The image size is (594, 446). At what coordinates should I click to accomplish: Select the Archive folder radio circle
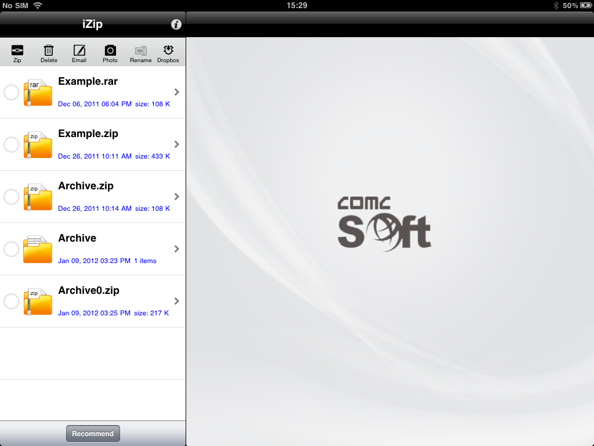click(12, 249)
